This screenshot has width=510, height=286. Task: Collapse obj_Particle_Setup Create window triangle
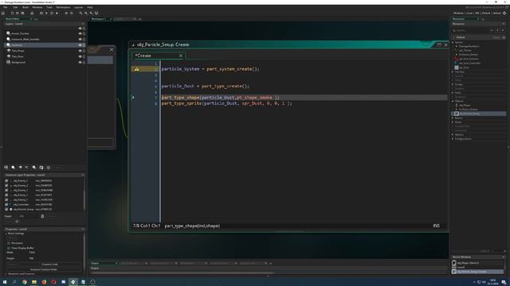pyautogui.click(x=133, y=44)
